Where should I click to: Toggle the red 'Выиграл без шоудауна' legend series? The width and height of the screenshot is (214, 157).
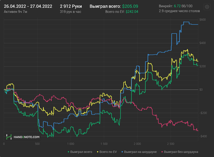point(180,152)
